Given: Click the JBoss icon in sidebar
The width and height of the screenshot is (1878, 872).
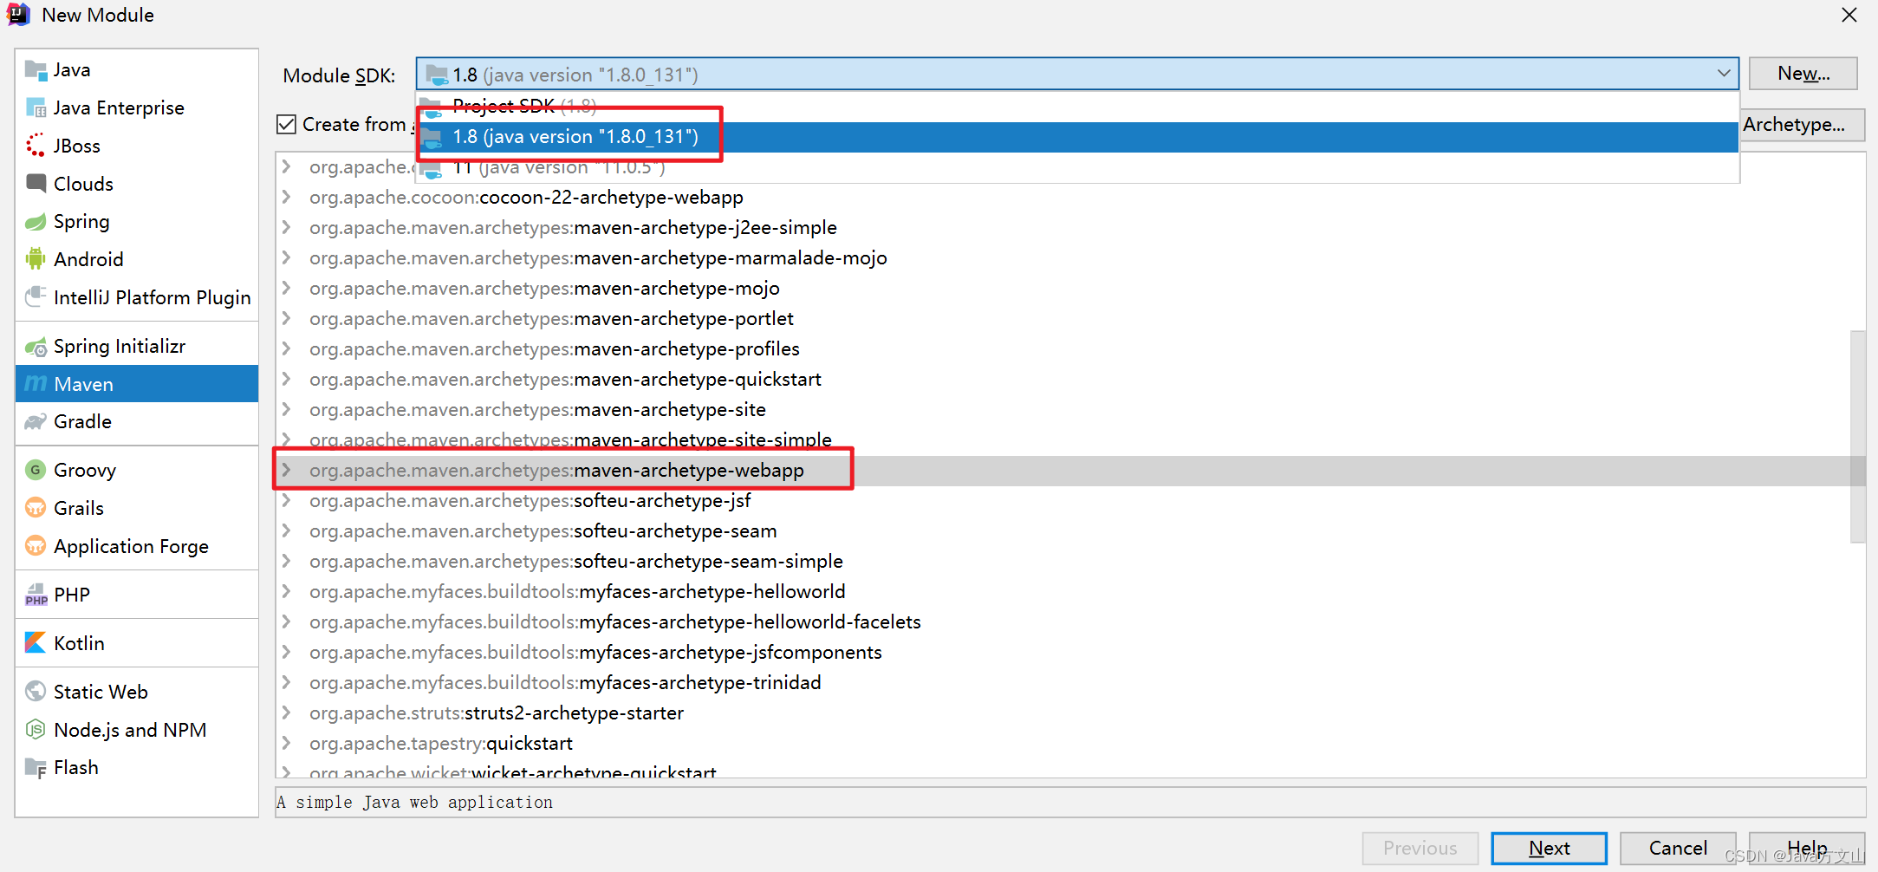Looking at the screenshot, I should 36,146.
